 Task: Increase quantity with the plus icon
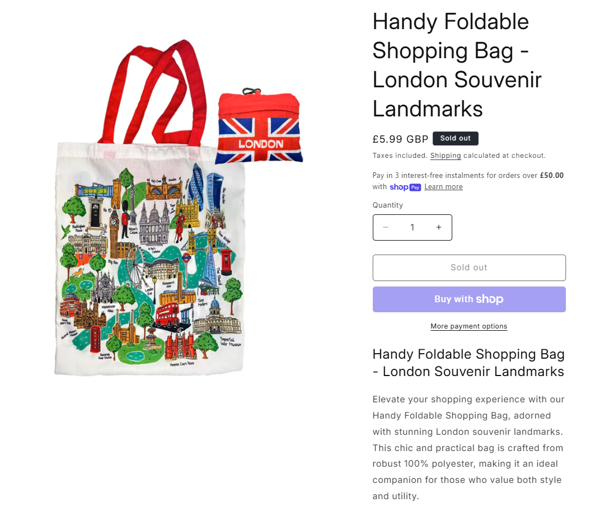[x=439, y=227]
